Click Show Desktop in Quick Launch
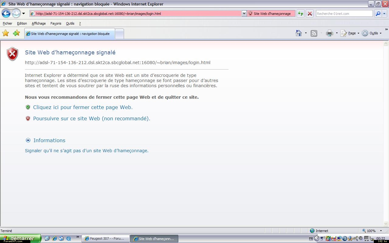 click(61, 239)
